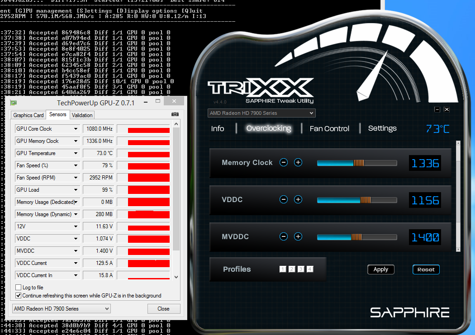The height and width of the screenshot is (335, 475).
Task: Close the TRIXX utility window
Action: (447, 109)
